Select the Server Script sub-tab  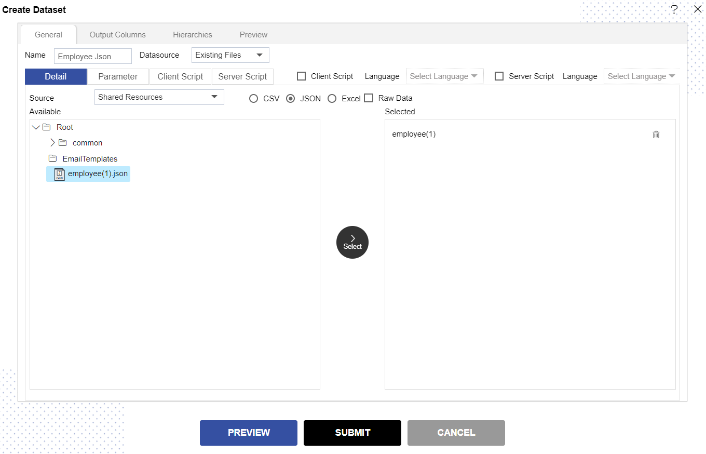click(242, 76)
